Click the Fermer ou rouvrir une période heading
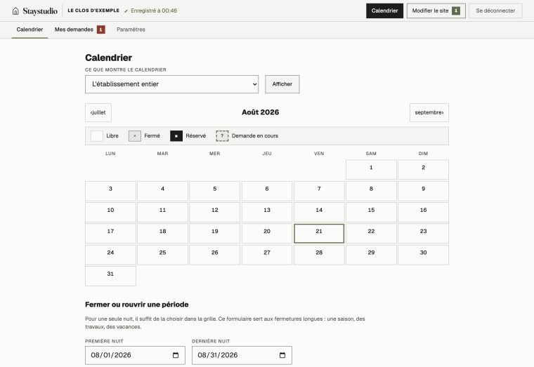This screenshot has width=534, height=367. click(136, 305)
